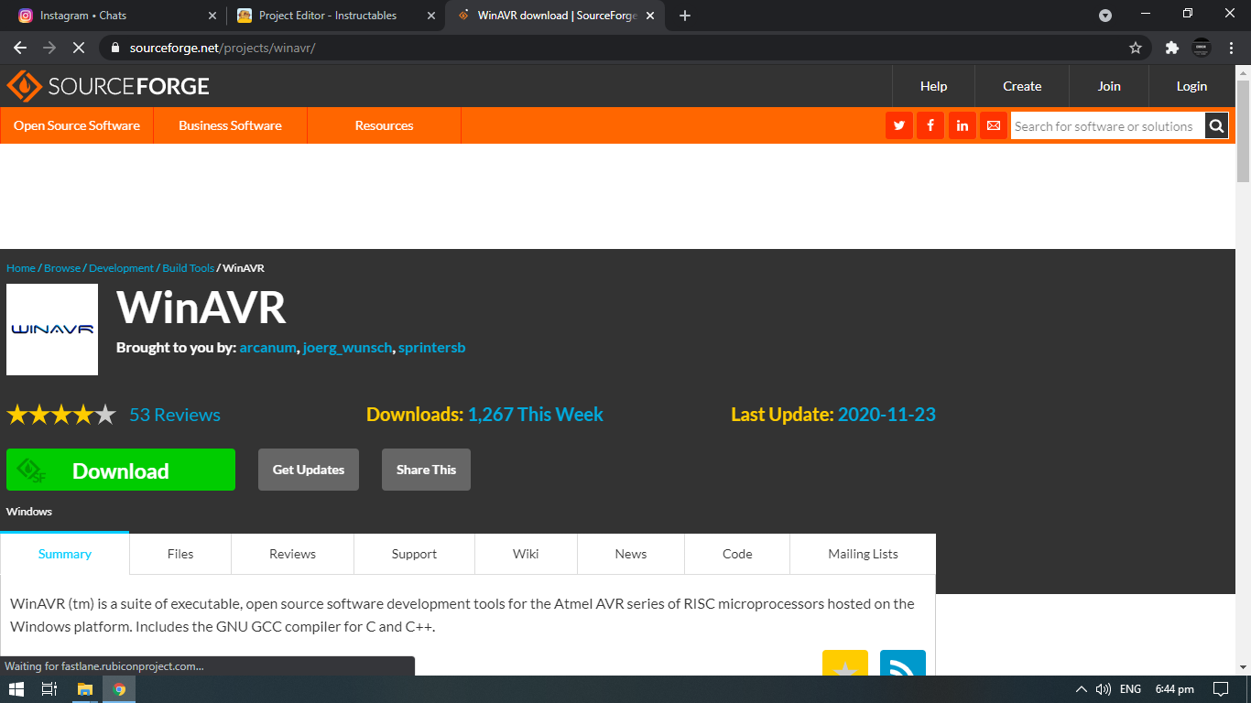The height and width of the screenshot is (703, 1251).
Task: Click Help in the header
Action: pos(933,86)
